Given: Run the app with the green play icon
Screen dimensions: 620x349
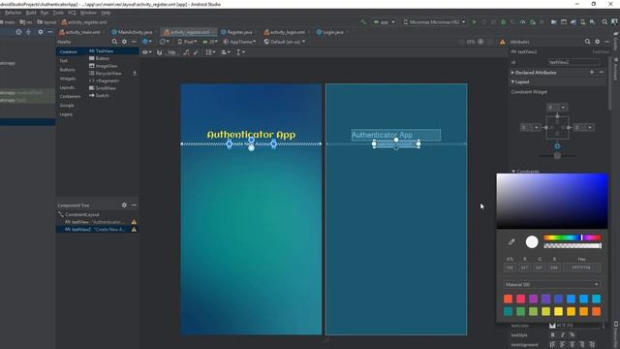Looking at the screenshot, I should tap(474, 22).
